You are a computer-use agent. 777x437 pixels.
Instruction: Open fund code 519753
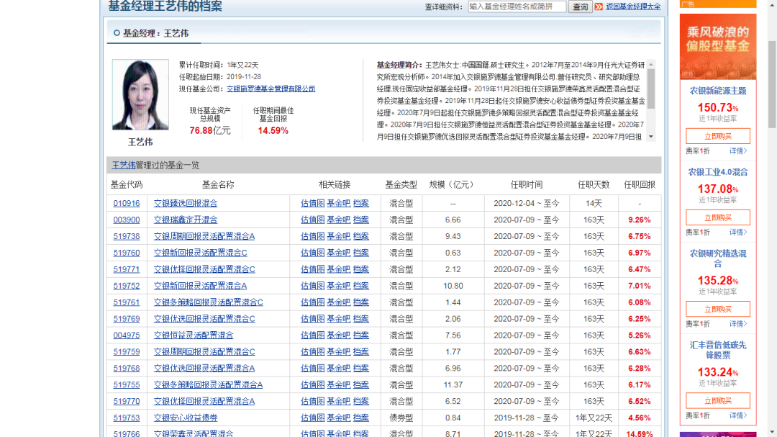pyautogui.click(x=127, y=418)
